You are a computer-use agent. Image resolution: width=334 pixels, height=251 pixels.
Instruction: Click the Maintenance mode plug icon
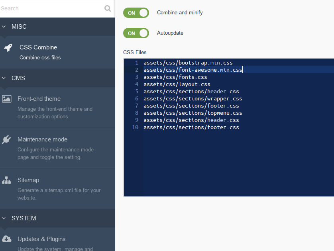pyautogui.click(x=6, y=139)
